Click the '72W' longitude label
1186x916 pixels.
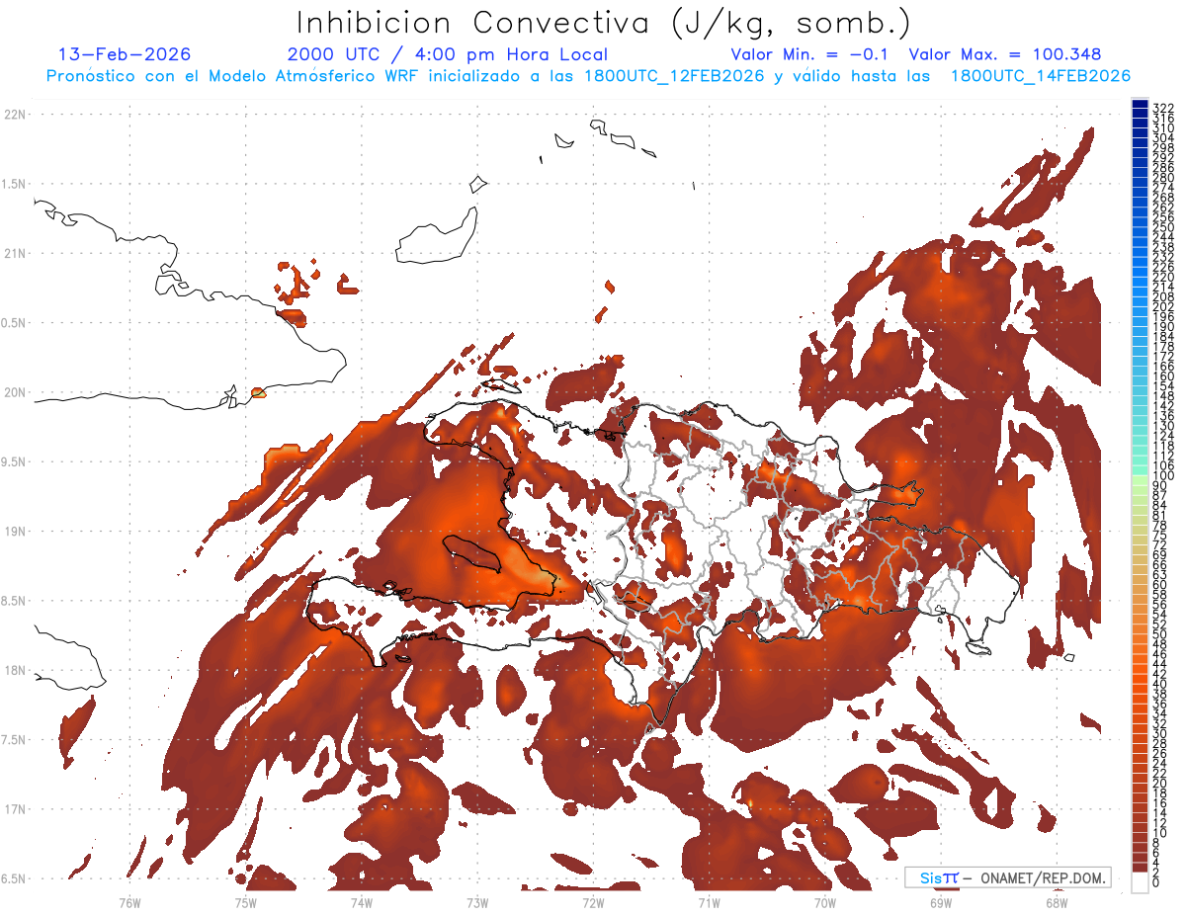(x=593, y=902)
